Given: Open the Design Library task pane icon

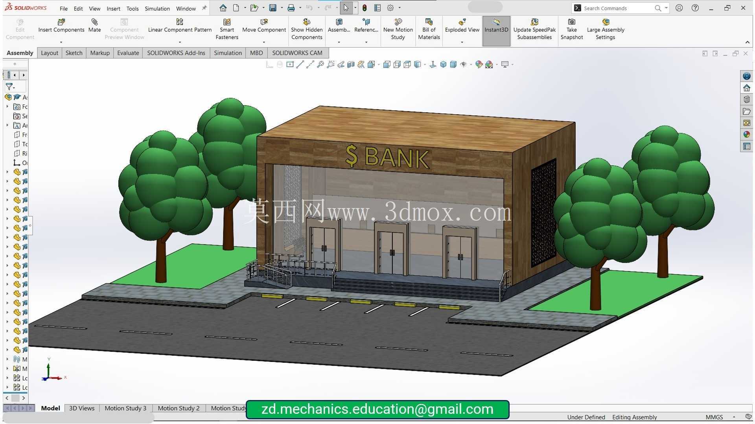Looking at the screenshot, I should click(746, 99).
